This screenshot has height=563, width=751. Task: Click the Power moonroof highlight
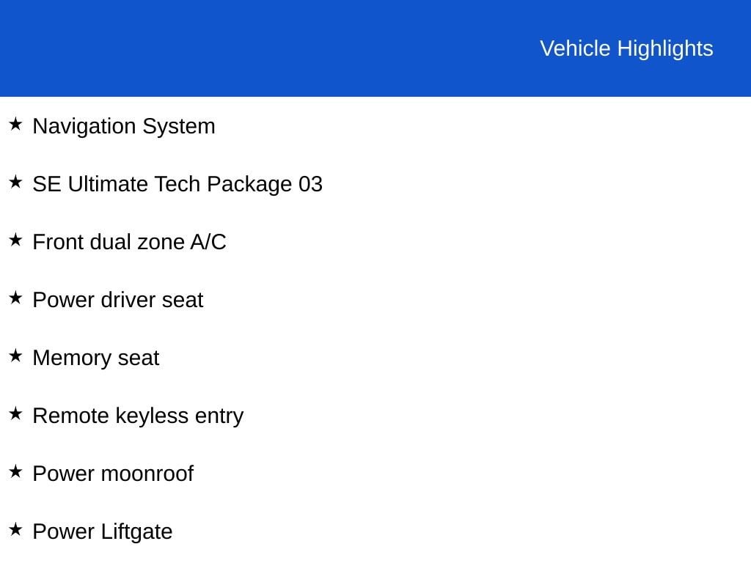pos(113,474)
